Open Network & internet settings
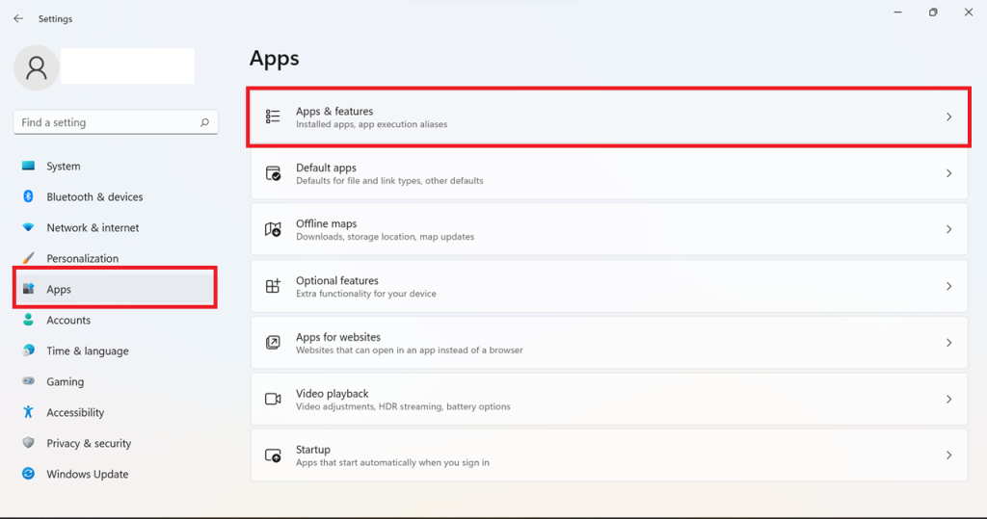987x519 pixels. click(93, 228)
